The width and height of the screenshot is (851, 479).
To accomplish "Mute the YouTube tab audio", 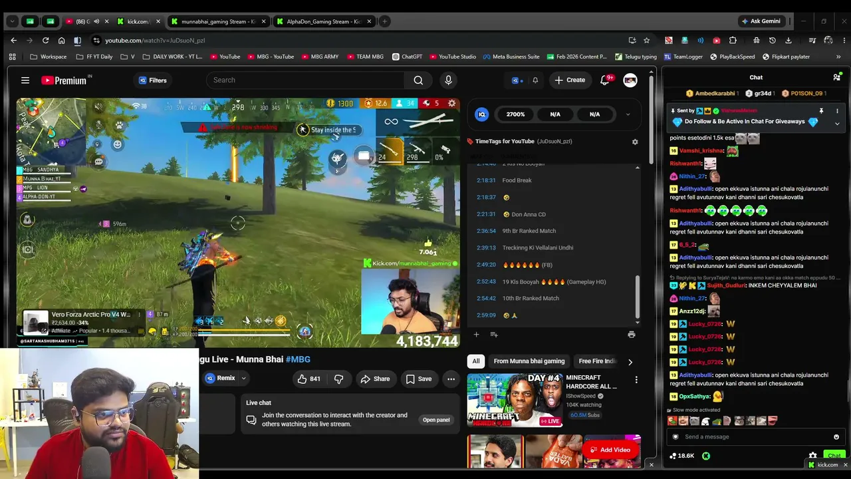I will click(96, 22).
